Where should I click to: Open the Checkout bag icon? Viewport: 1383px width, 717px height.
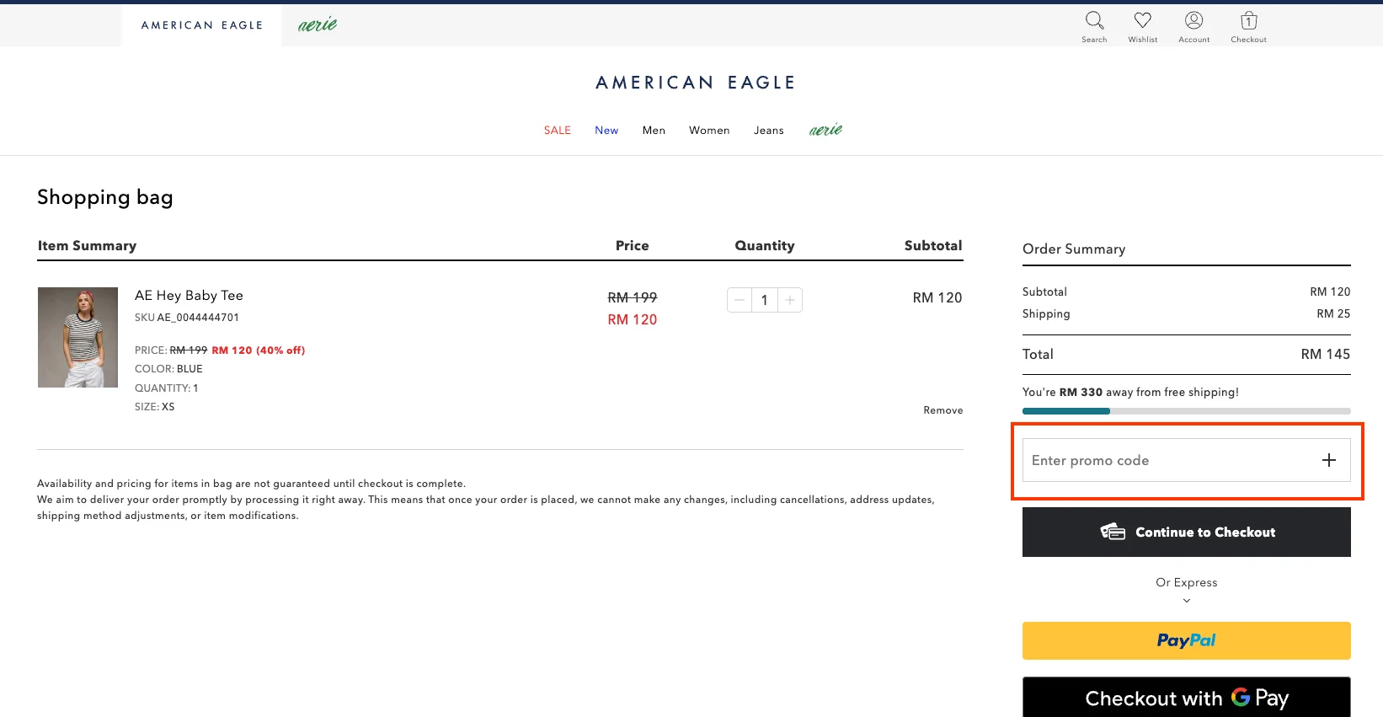point(1248,20)
